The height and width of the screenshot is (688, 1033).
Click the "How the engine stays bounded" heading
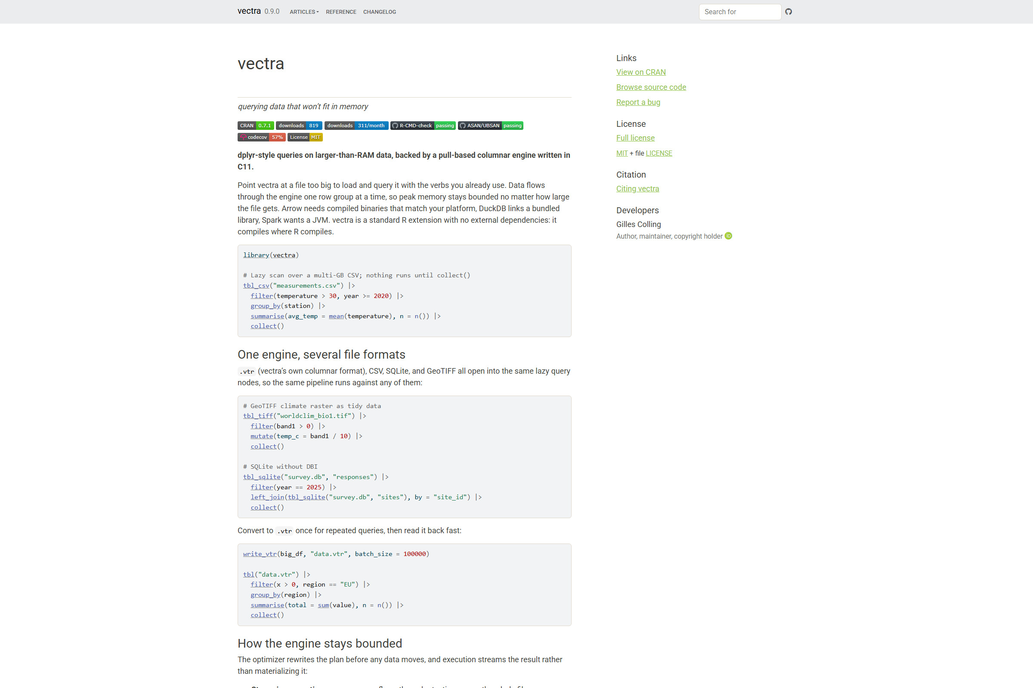320,643
